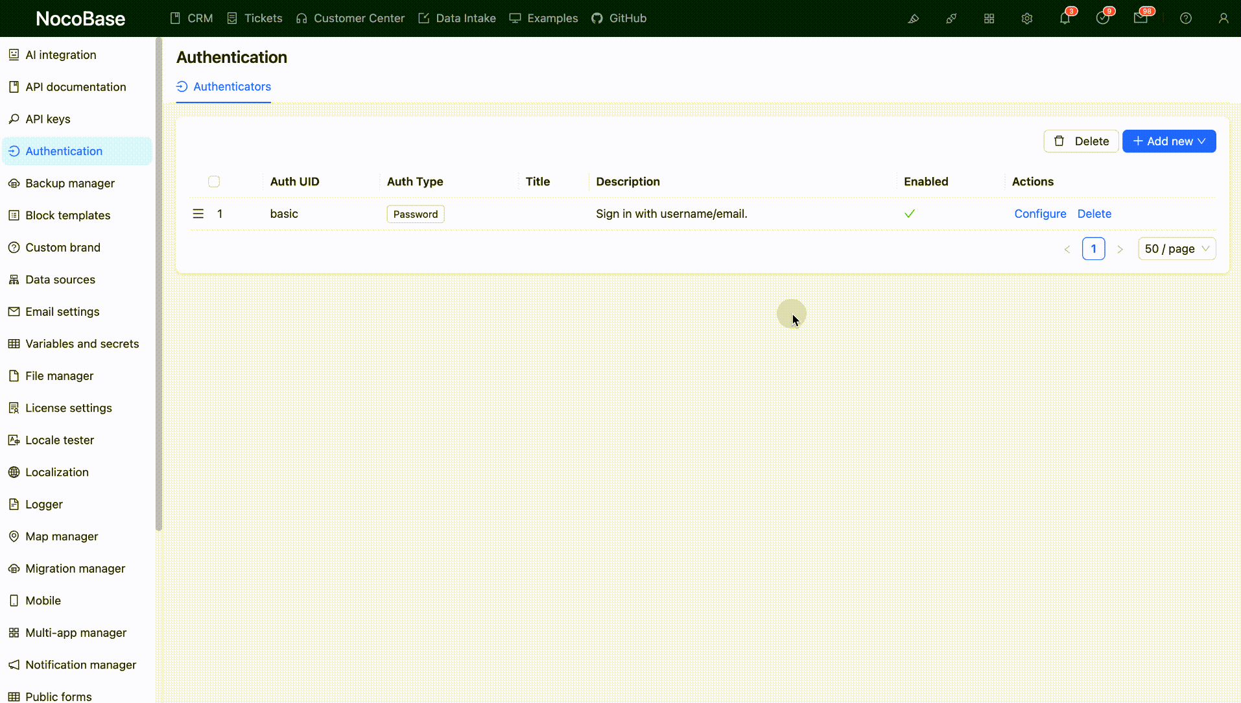The width and height of the screenshot is (1241, 703).
Task: Toggle the Enabled checkmark for basic authenticator
Action: 909,213
